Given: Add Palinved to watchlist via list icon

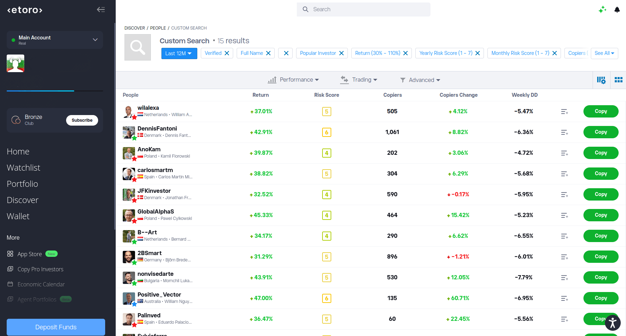Looking at the screenshot, I should 564,319.
